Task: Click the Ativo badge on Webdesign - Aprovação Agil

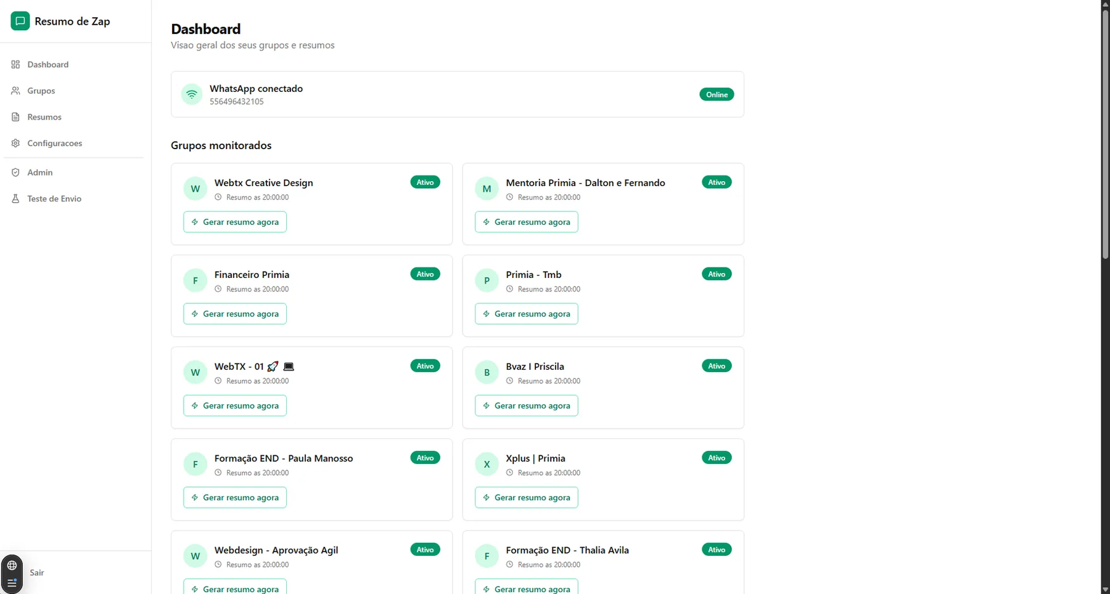Action: 425,550
